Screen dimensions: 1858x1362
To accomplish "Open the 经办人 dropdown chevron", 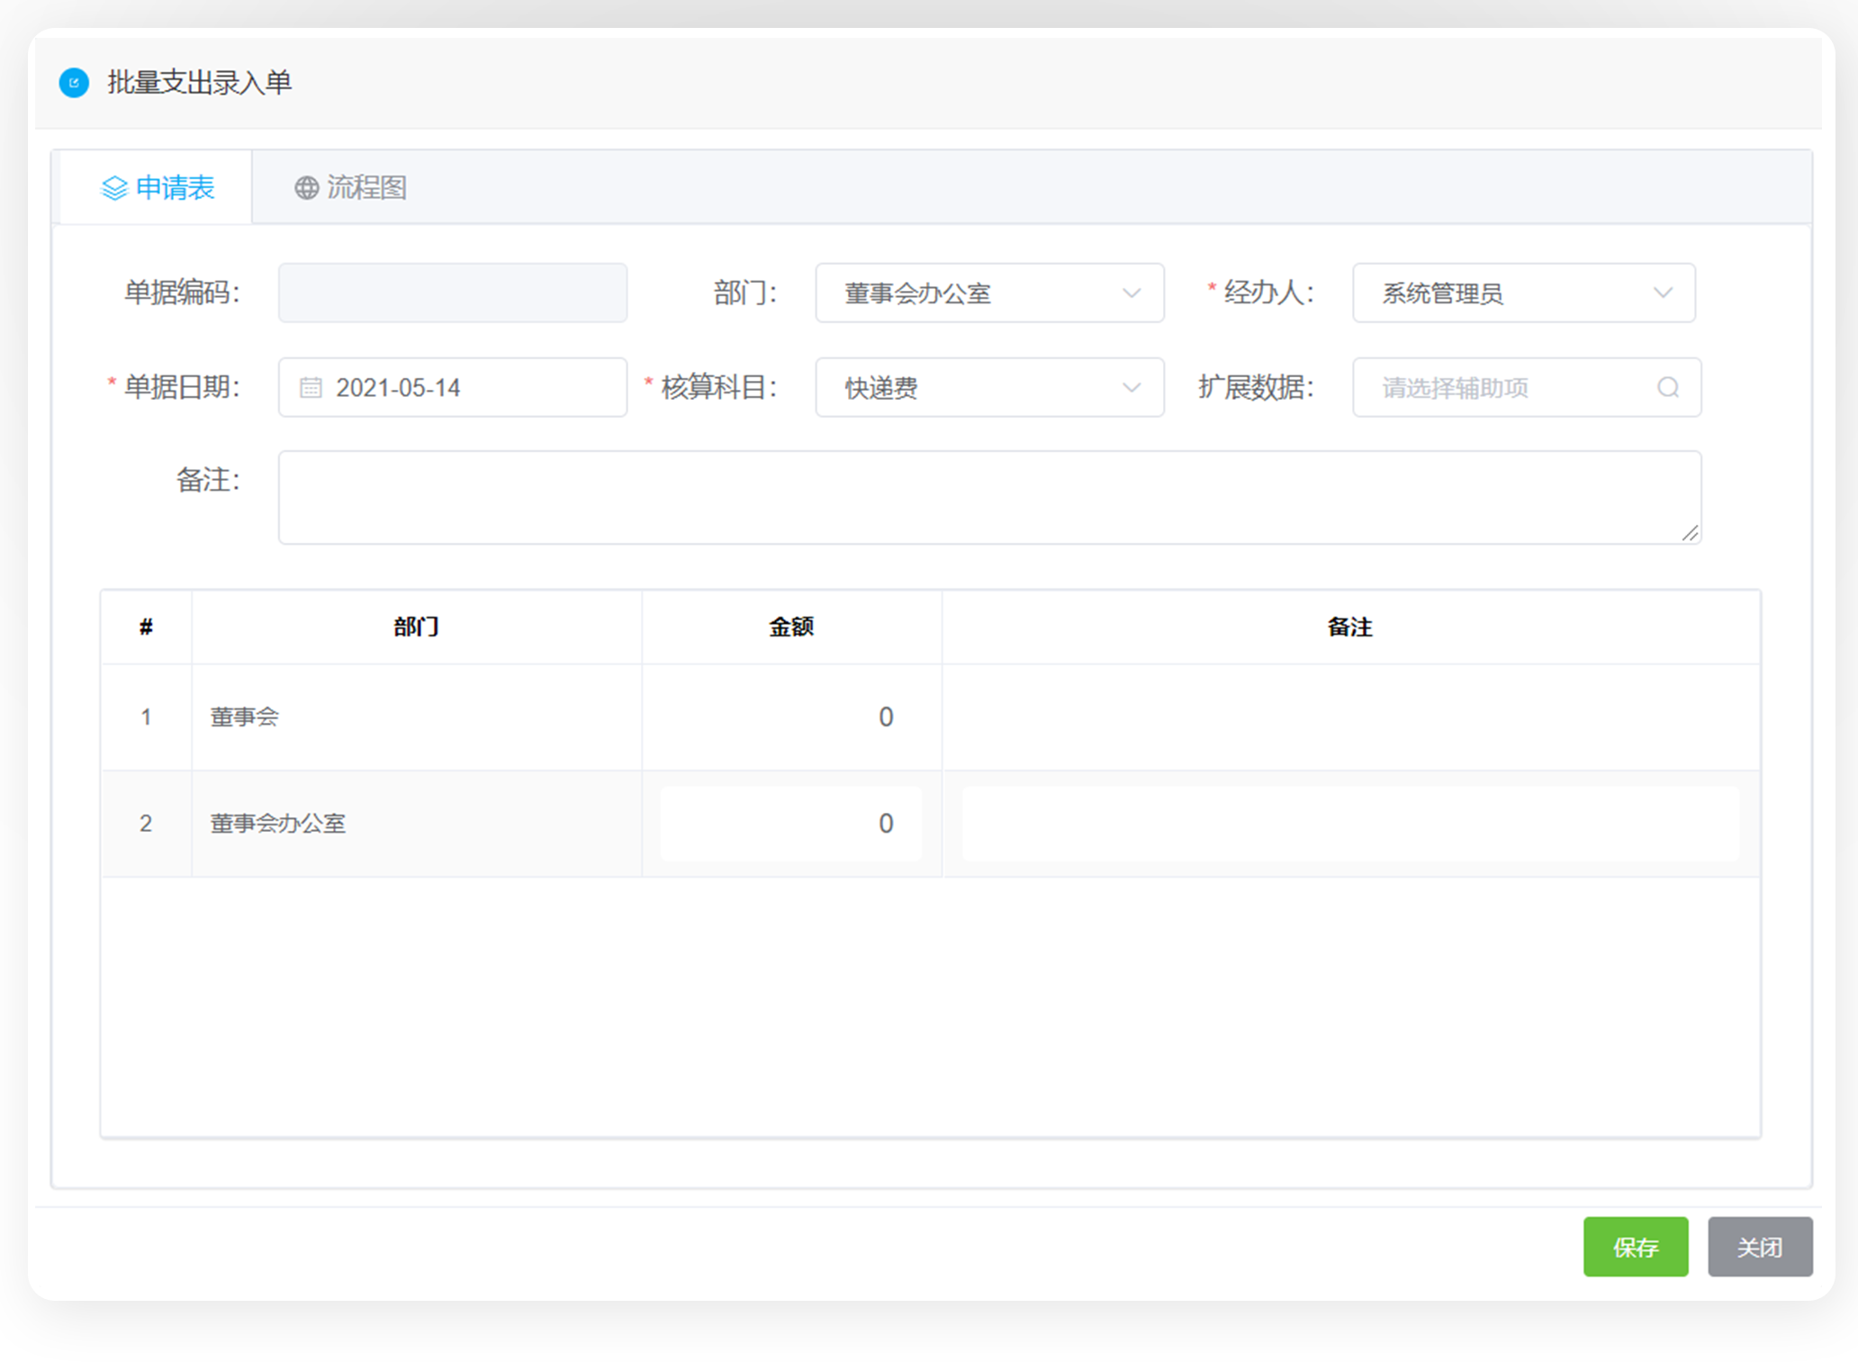I will pos(1662,293).
